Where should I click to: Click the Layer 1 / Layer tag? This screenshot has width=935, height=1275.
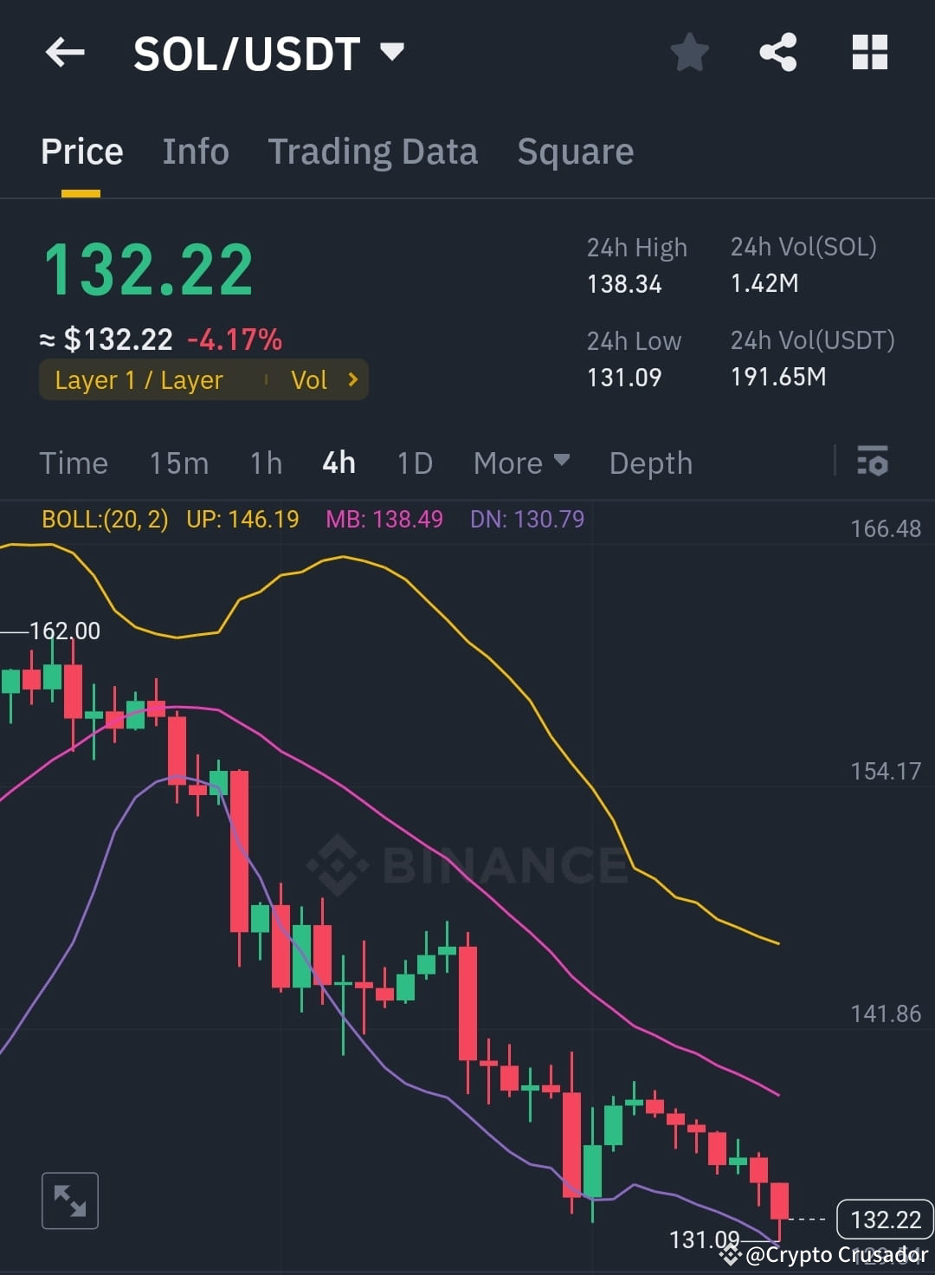[x=139, y=379]
